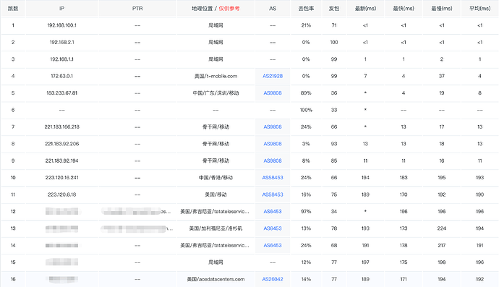Click the 最快(ms) column header
The image size is (499, 287).
point(404,9)
